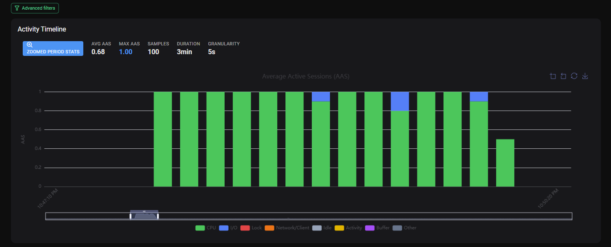Click the SAMPLES value 100
The image size is (611, 247).
tap(153, 52)
